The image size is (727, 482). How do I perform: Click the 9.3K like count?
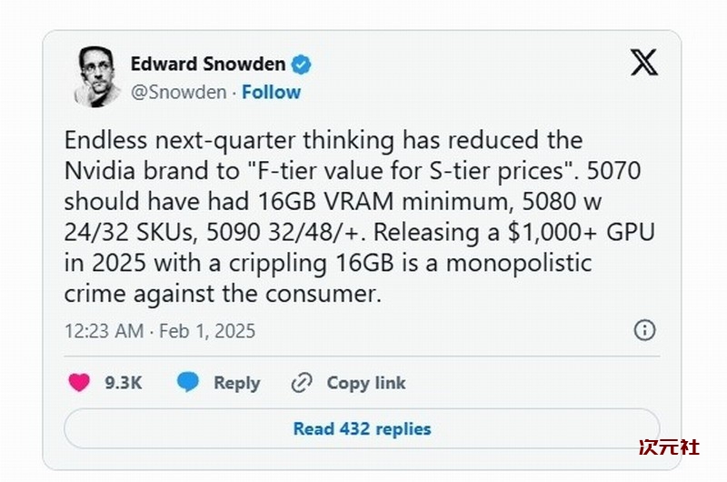tap(124, 383)
